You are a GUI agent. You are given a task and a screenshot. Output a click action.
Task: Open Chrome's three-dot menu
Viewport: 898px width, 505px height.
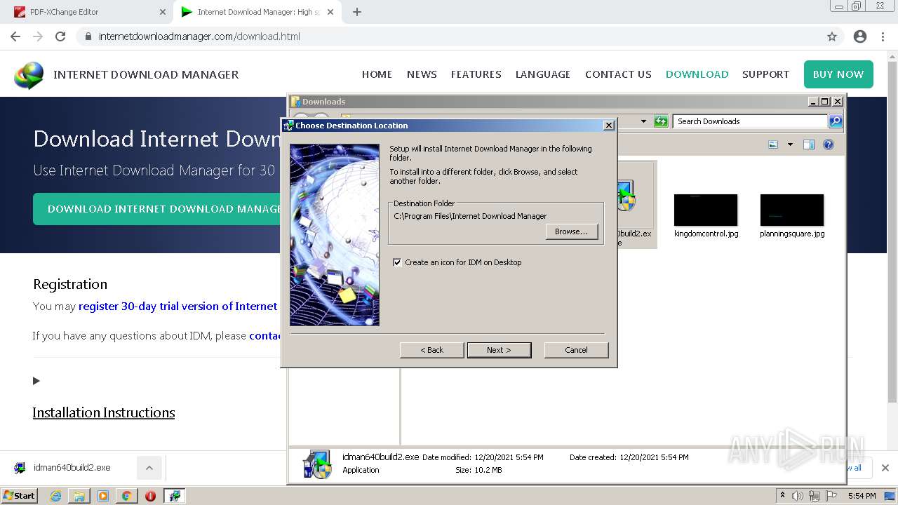[883, 36]
